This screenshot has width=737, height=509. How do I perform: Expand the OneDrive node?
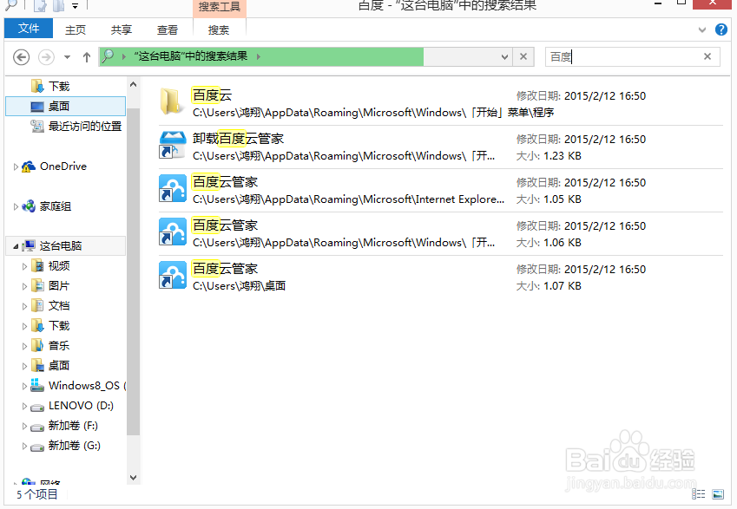point(16,166)
